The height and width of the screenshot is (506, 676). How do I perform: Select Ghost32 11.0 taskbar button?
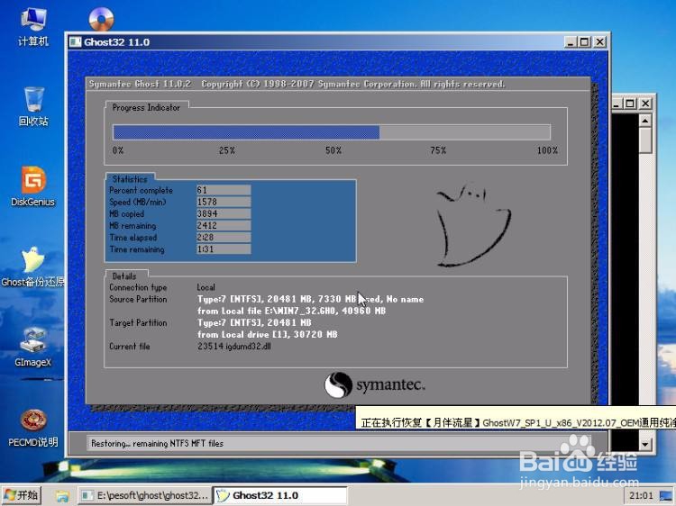pos(280,495)
